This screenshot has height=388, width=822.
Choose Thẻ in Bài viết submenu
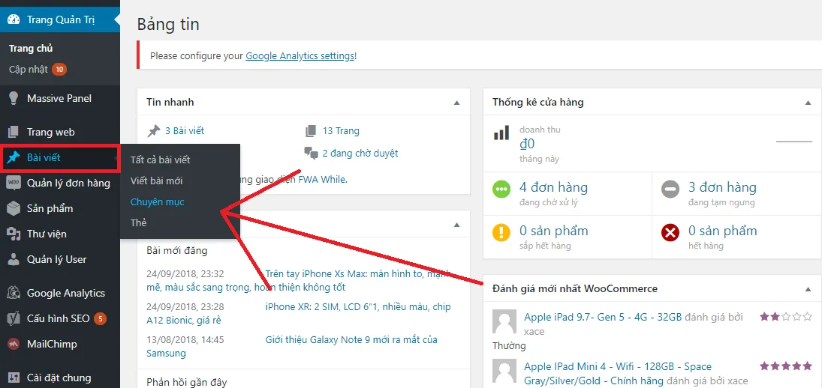pos(138,222)
